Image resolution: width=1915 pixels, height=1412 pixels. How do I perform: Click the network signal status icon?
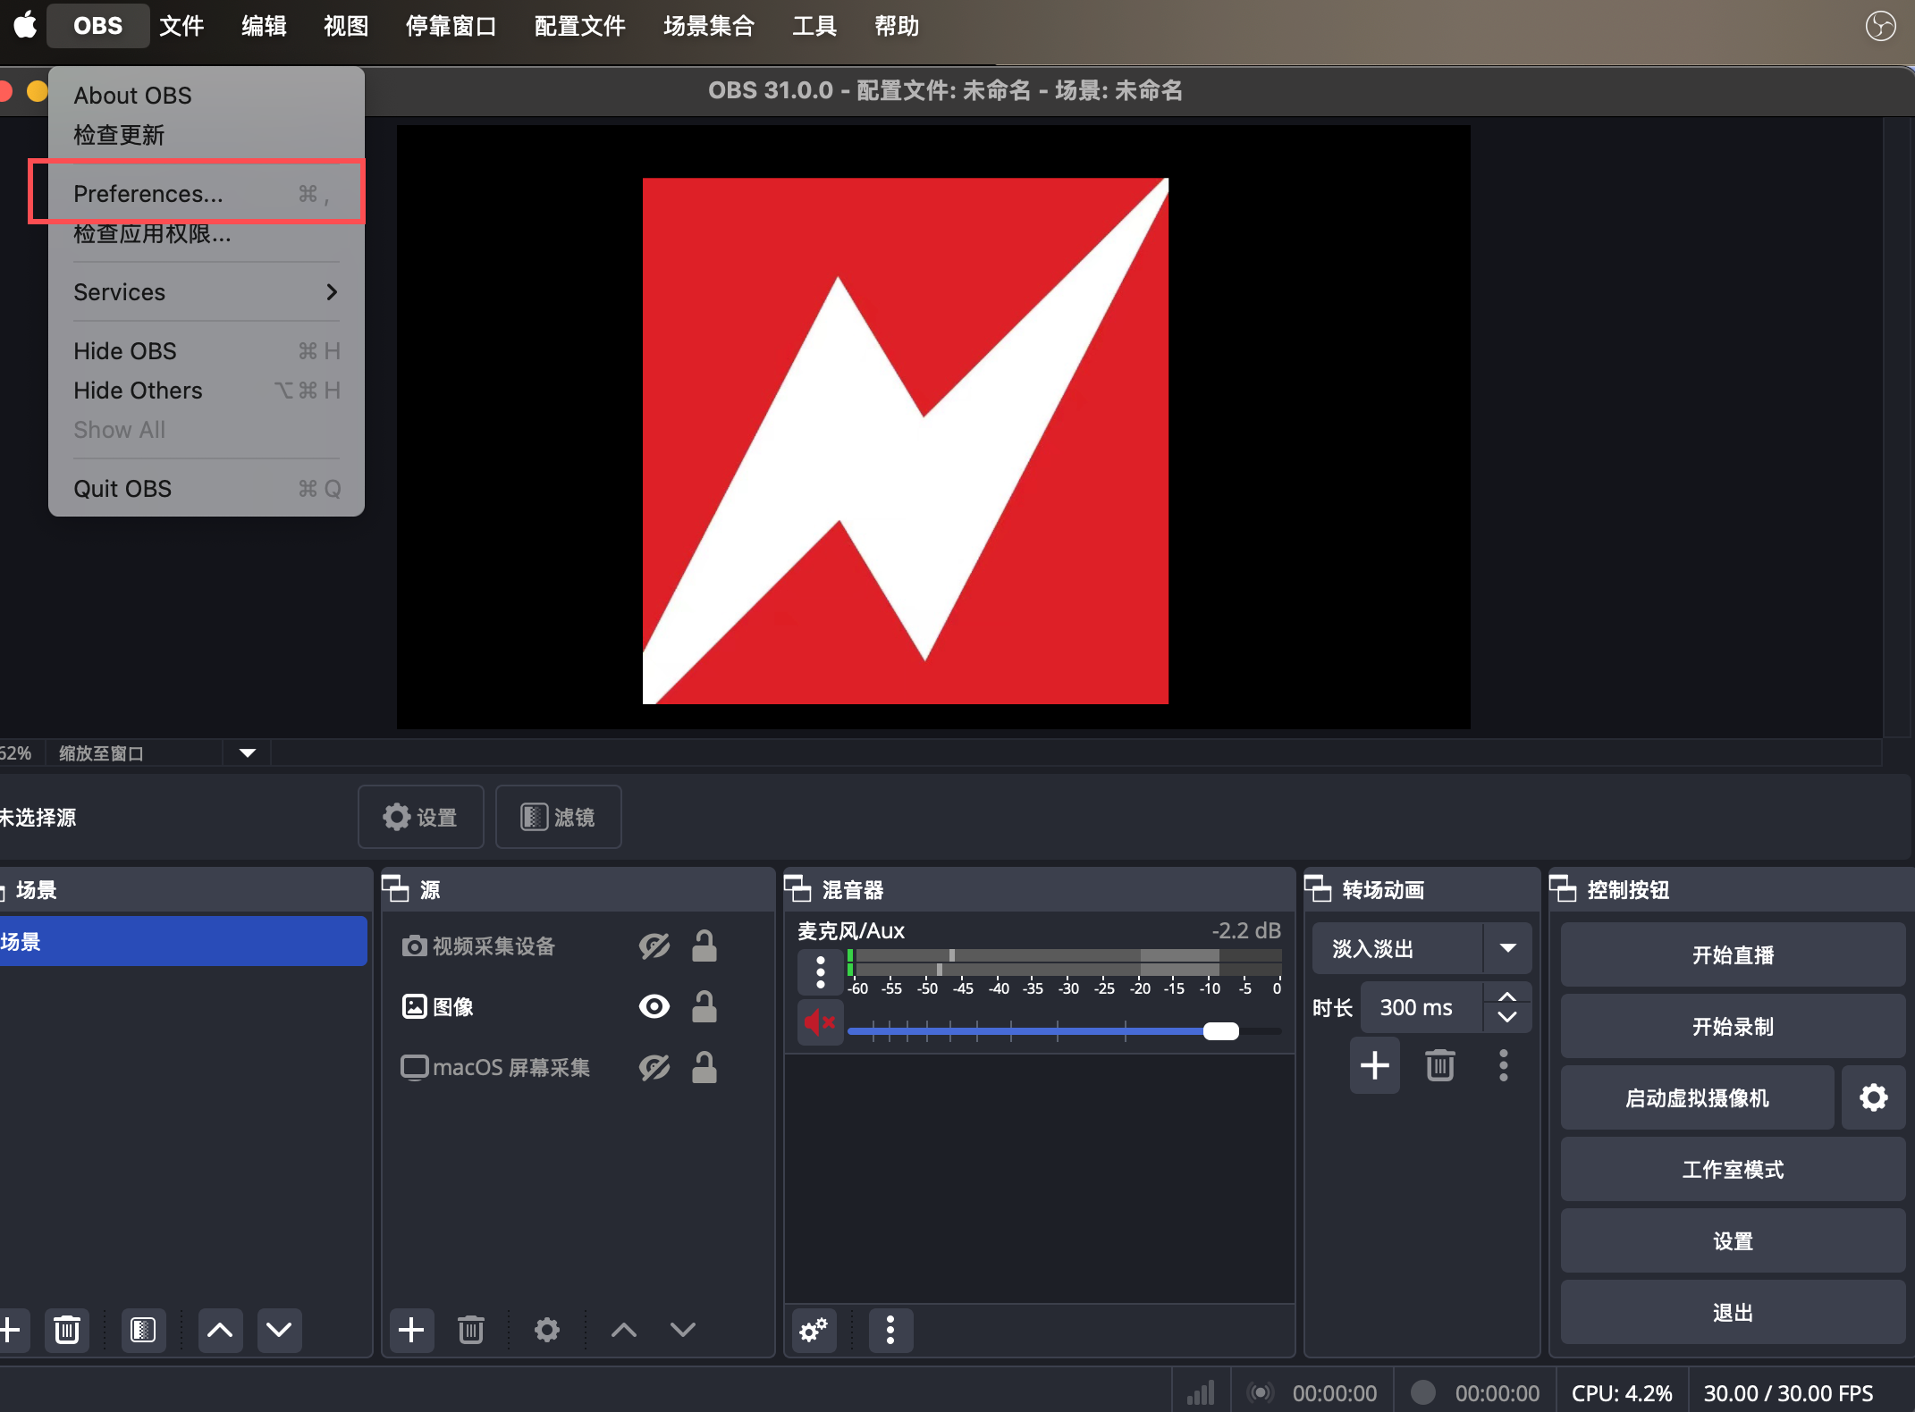point(1201,1392)
